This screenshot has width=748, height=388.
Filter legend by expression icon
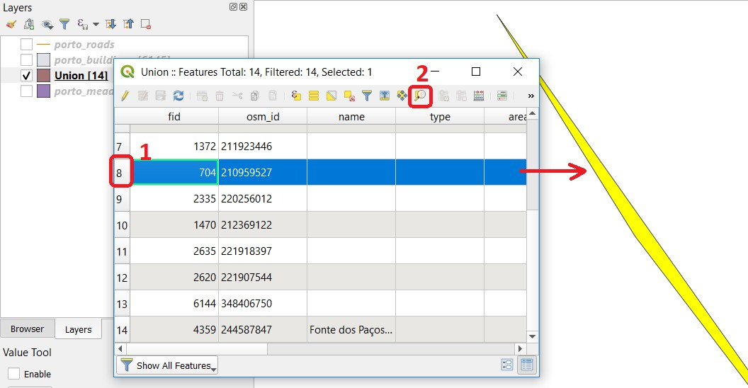tap(82, 24)
